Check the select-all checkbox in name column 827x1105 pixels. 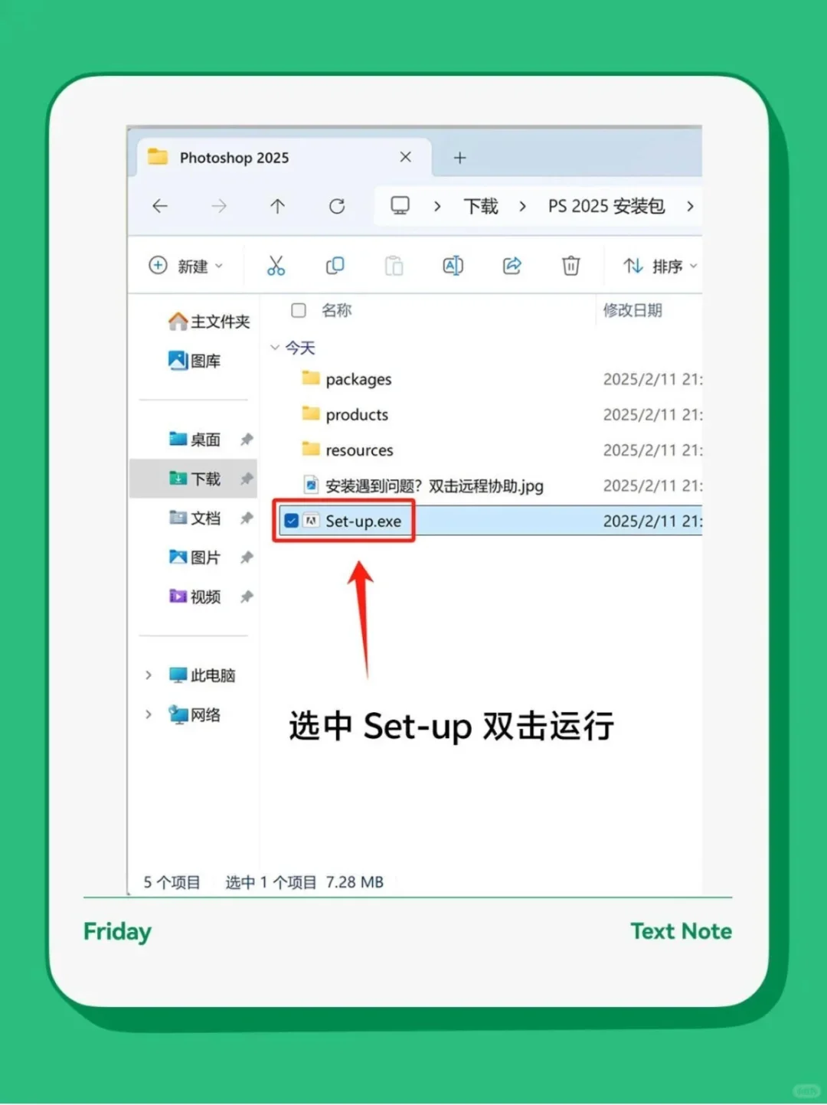[x=298, y=310]
